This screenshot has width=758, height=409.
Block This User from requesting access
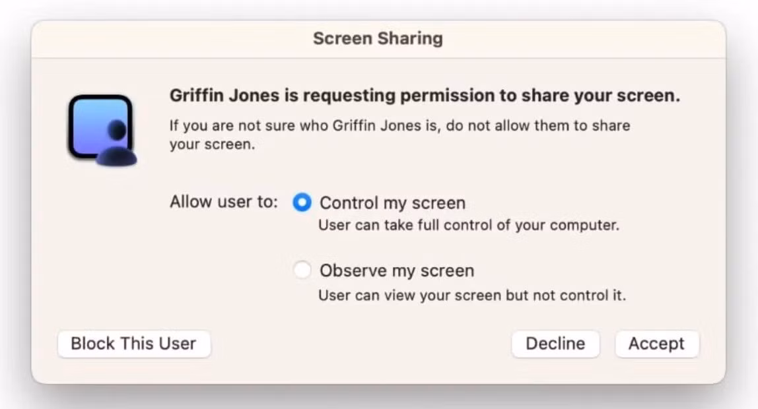point(134,344)
